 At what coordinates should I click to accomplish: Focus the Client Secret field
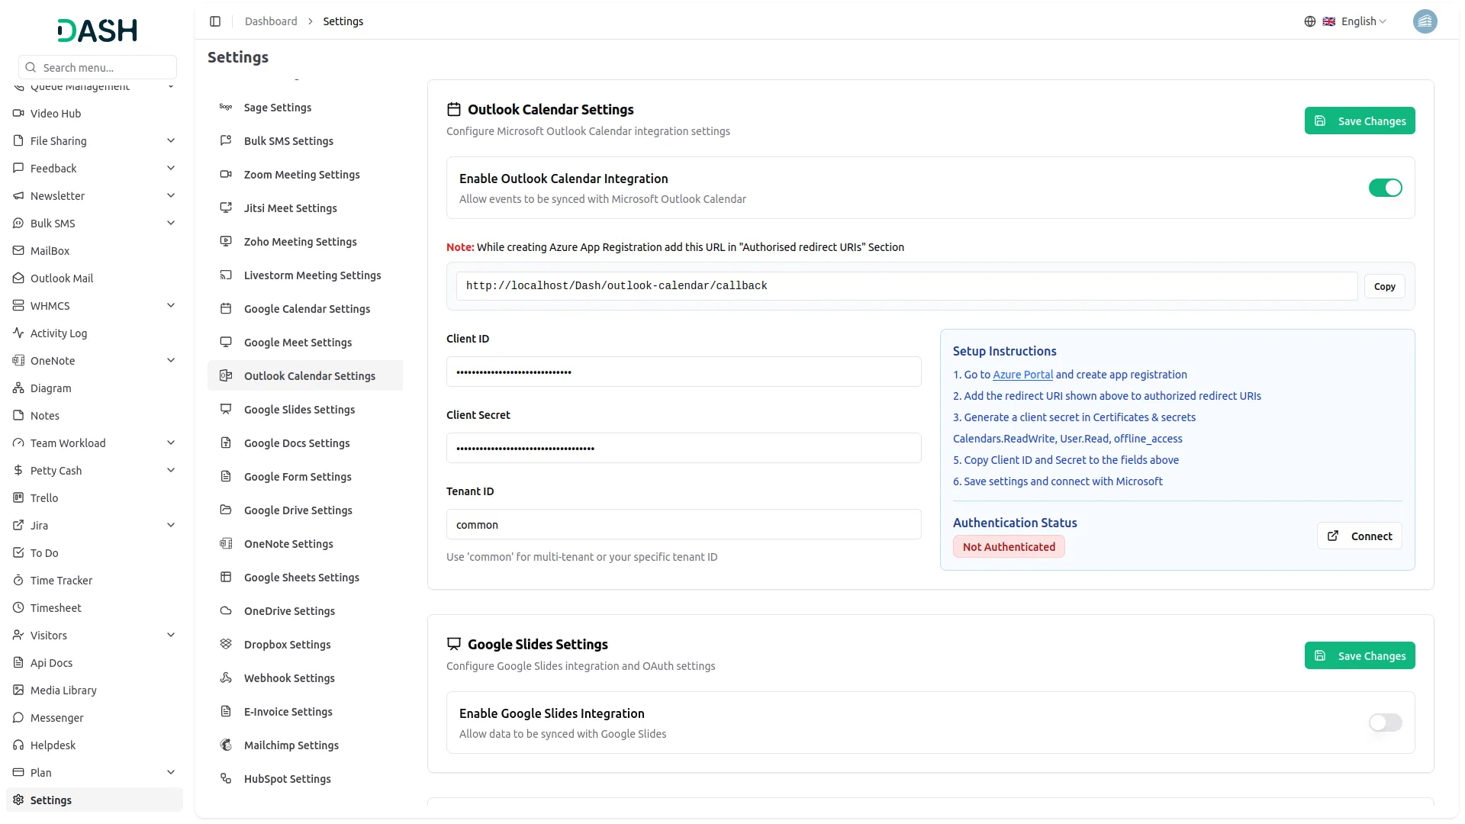[x=684, y=448]
